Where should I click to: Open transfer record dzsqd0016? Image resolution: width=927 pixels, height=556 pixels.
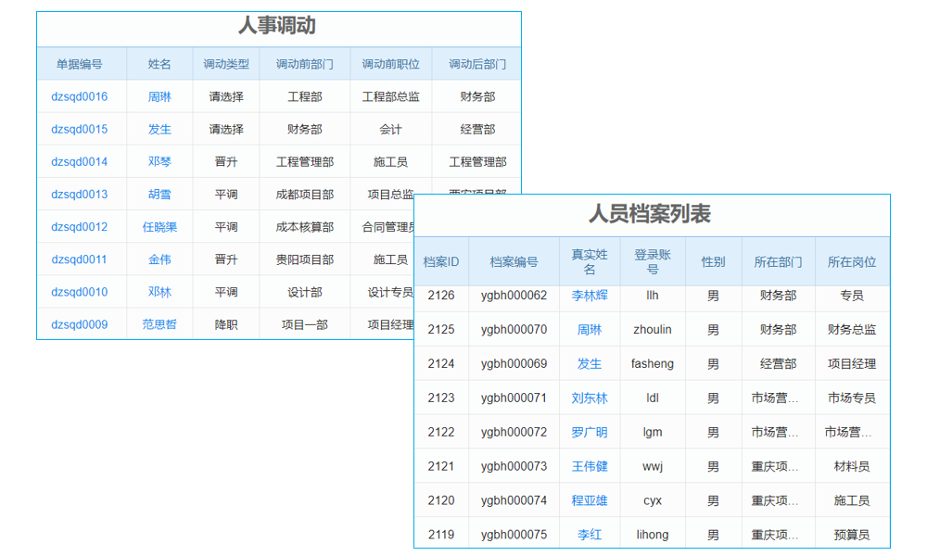(81, 96)
